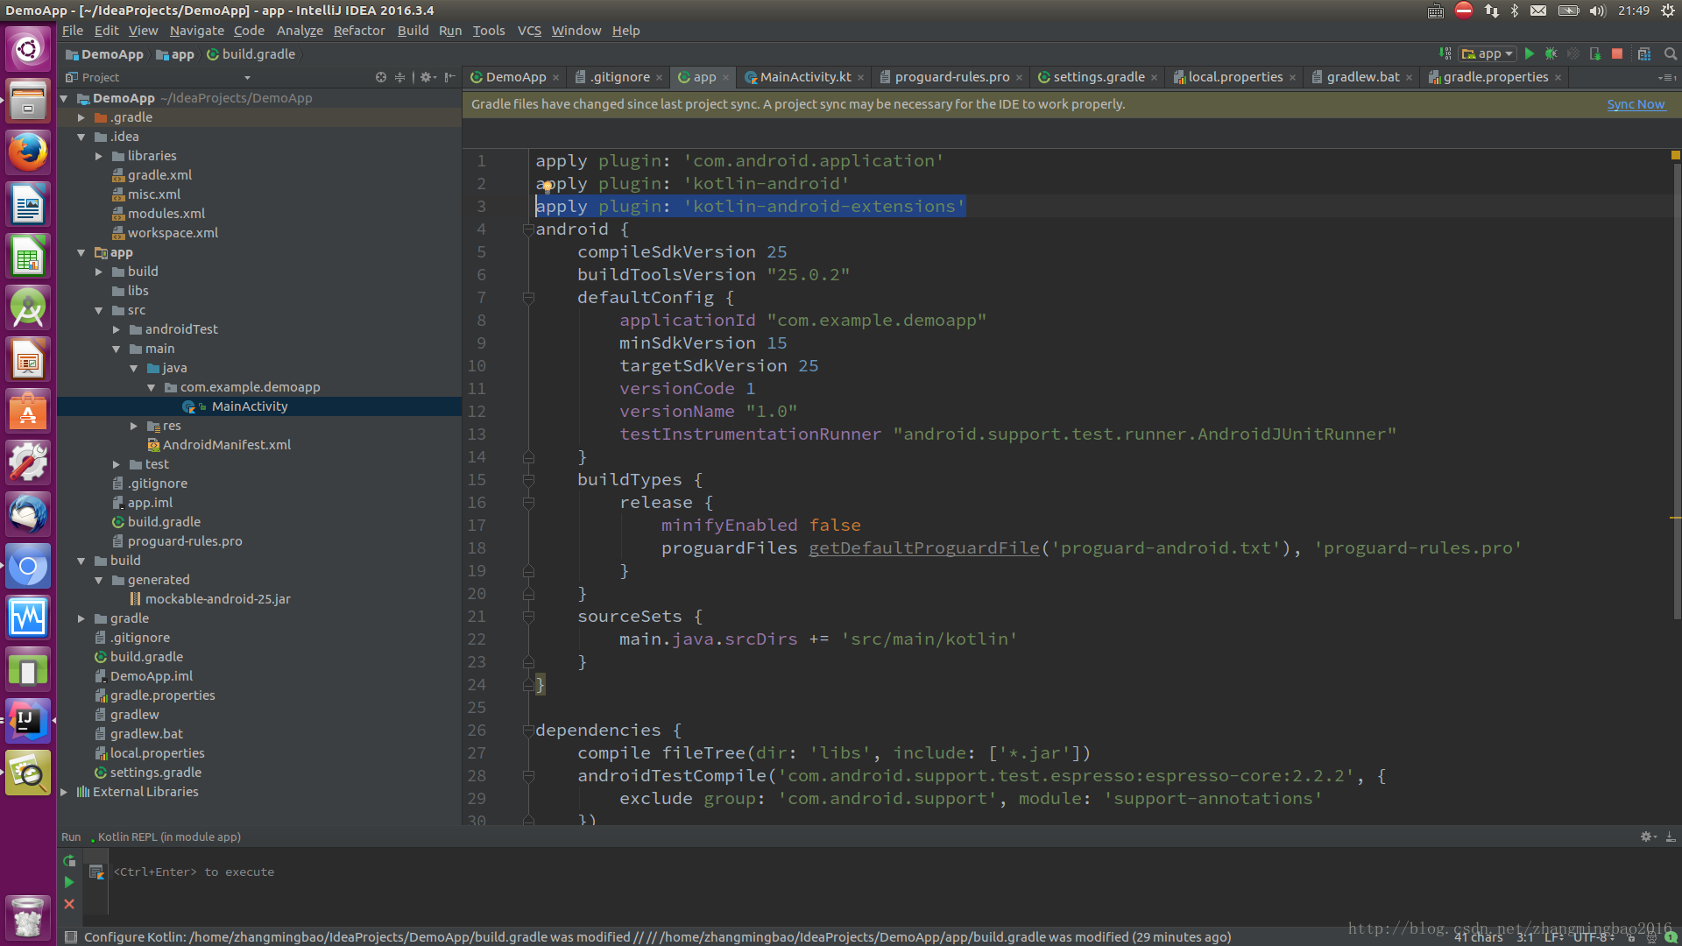Image resolution: width=1682 pixels, height=946 pixels.
Task: Rerun Kotlin REPL in Run panel
Action: coord(69,861)
